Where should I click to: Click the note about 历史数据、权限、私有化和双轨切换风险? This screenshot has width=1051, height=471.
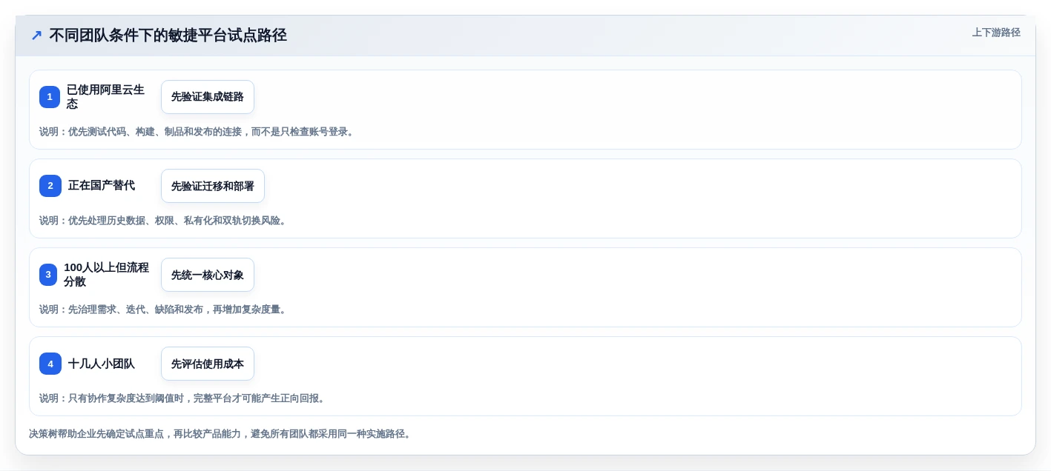(x=165, y=221)
